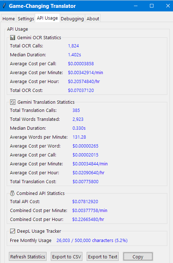Open the Settings tab
Screen dimensions: 173x263
(26, 19)
